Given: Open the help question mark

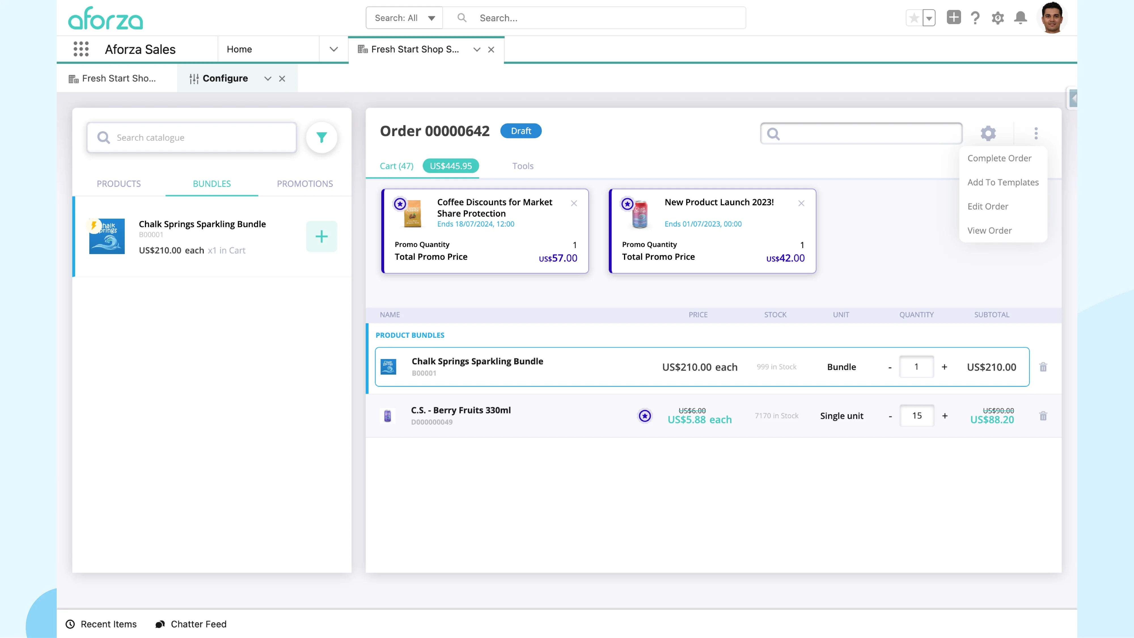Looking at the screenshot, I should point(975,18).
